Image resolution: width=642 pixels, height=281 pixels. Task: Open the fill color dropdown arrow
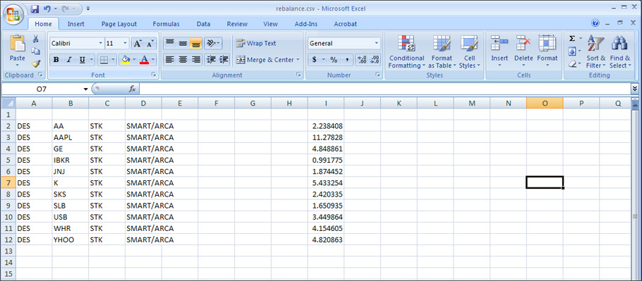point(134,60)
